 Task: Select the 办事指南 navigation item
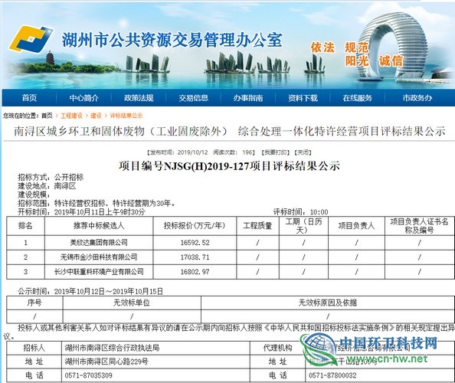tap(248, 98)
